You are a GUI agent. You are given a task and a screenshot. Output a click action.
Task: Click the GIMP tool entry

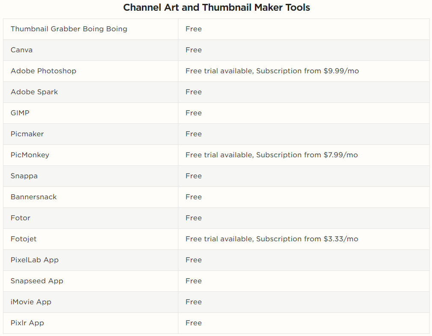pos(20,113)
